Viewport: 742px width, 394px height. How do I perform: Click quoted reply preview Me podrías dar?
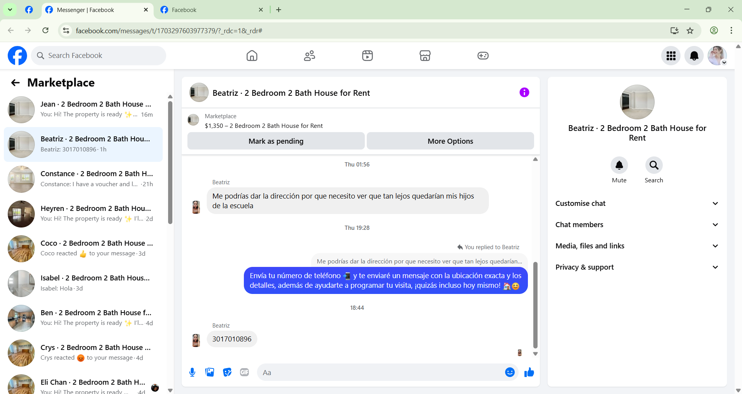coord(419,261)
